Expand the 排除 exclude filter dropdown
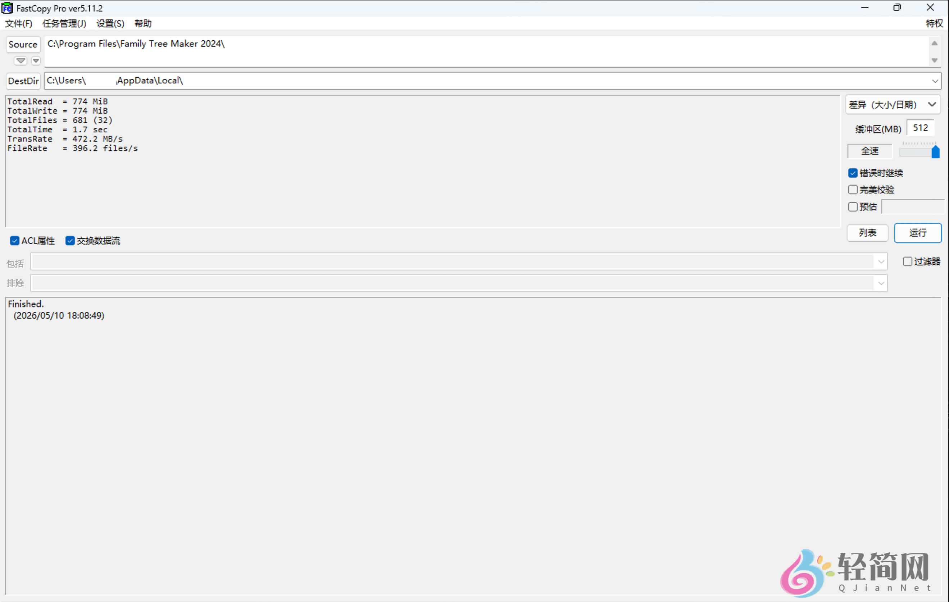Screen dimensions: 949x602 (x=881, y=283)
